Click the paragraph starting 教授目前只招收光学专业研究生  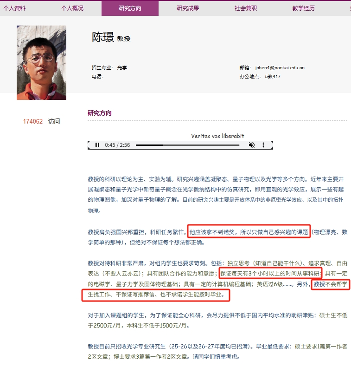(x=217, y=352)
